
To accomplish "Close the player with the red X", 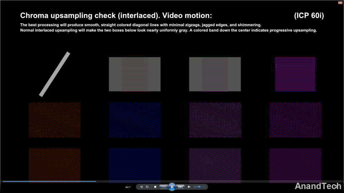I will [x=340, y=3].
